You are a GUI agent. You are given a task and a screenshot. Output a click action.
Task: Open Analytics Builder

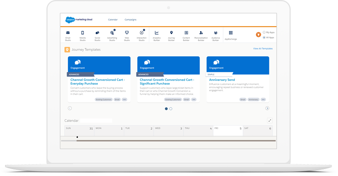pyautogui.click(x=157, y=36)
